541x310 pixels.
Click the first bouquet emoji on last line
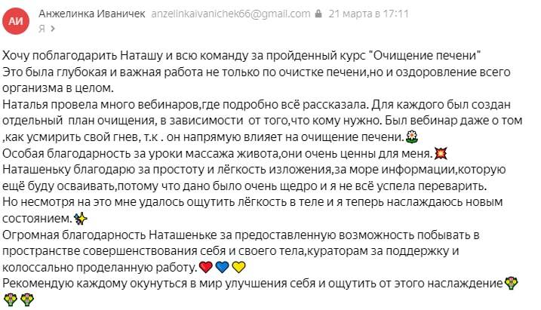[x=11, y=299]
